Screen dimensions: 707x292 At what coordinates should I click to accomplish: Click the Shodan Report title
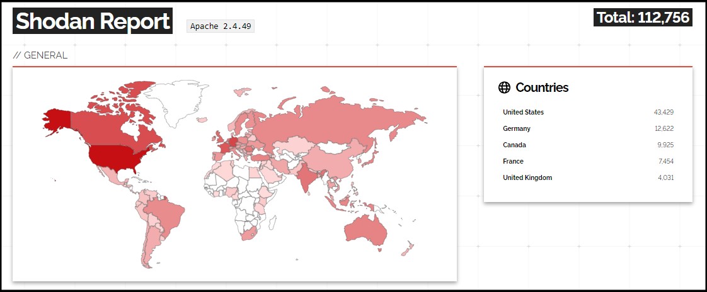[x=93, y=21]
